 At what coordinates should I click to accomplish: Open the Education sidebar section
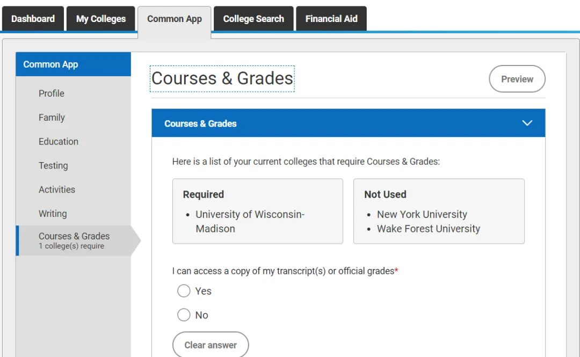click(59, 142)
